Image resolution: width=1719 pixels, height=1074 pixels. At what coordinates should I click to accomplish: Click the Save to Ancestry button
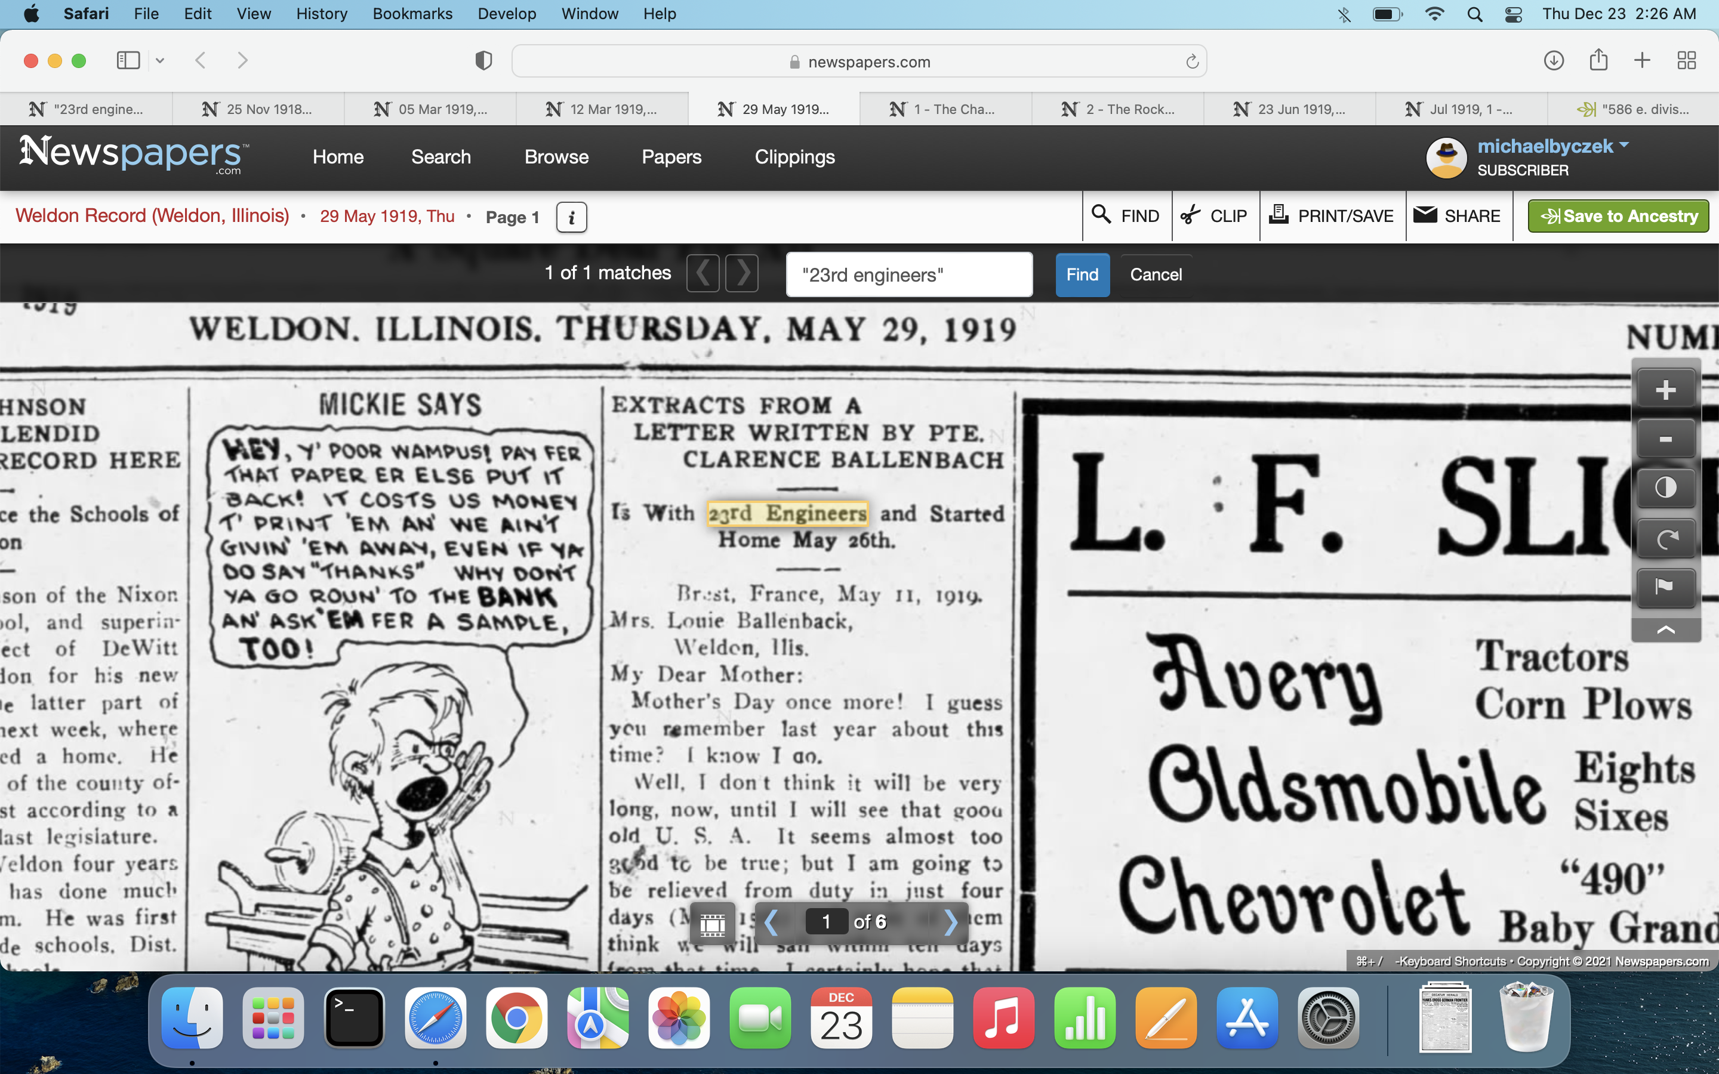tap(1618, 216)
